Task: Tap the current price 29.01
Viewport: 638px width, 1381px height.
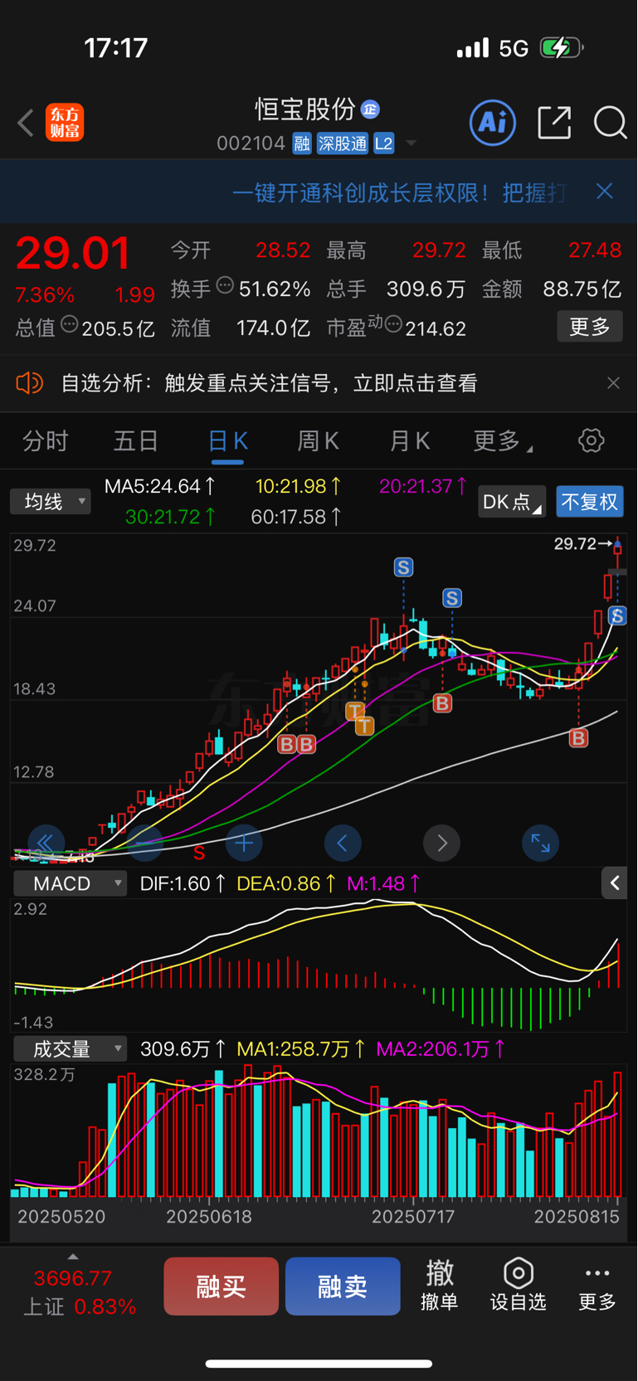Action: (73, 253)
